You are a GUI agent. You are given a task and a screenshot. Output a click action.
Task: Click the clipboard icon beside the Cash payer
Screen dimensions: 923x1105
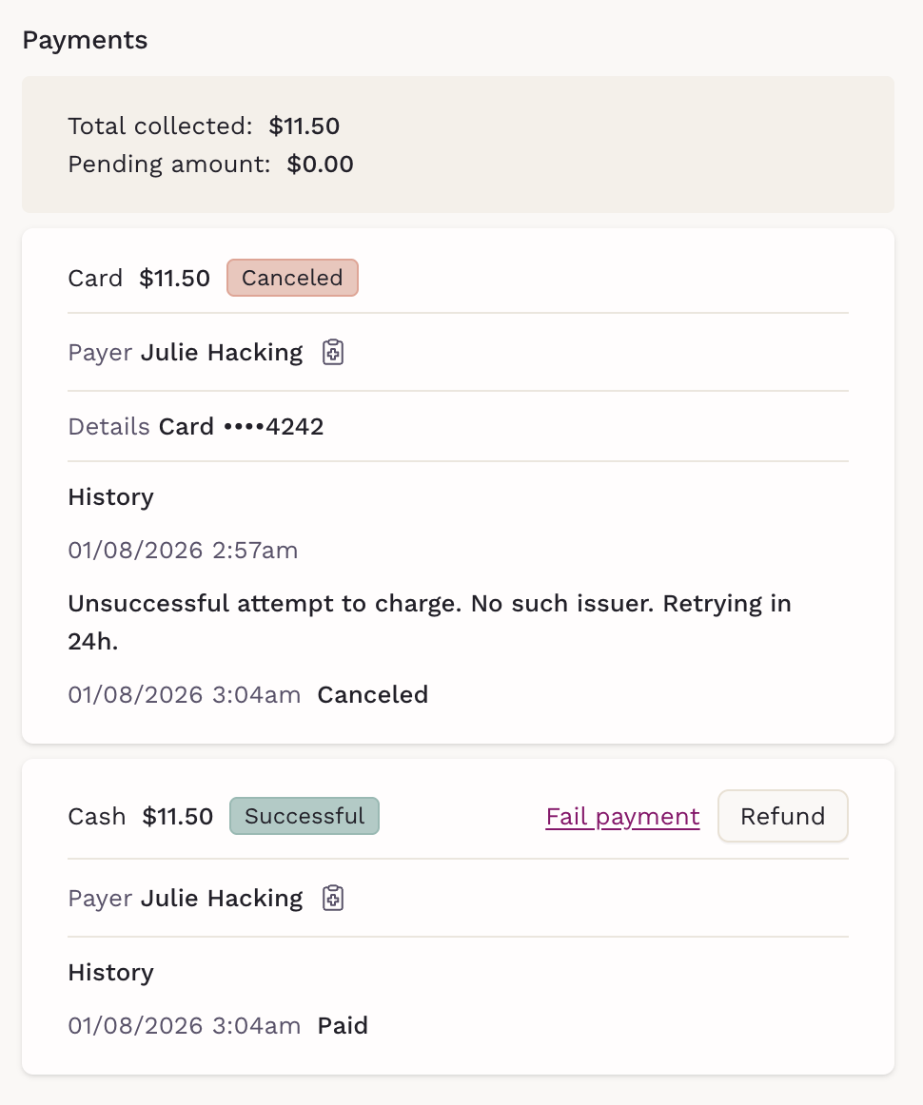(332, 899)
